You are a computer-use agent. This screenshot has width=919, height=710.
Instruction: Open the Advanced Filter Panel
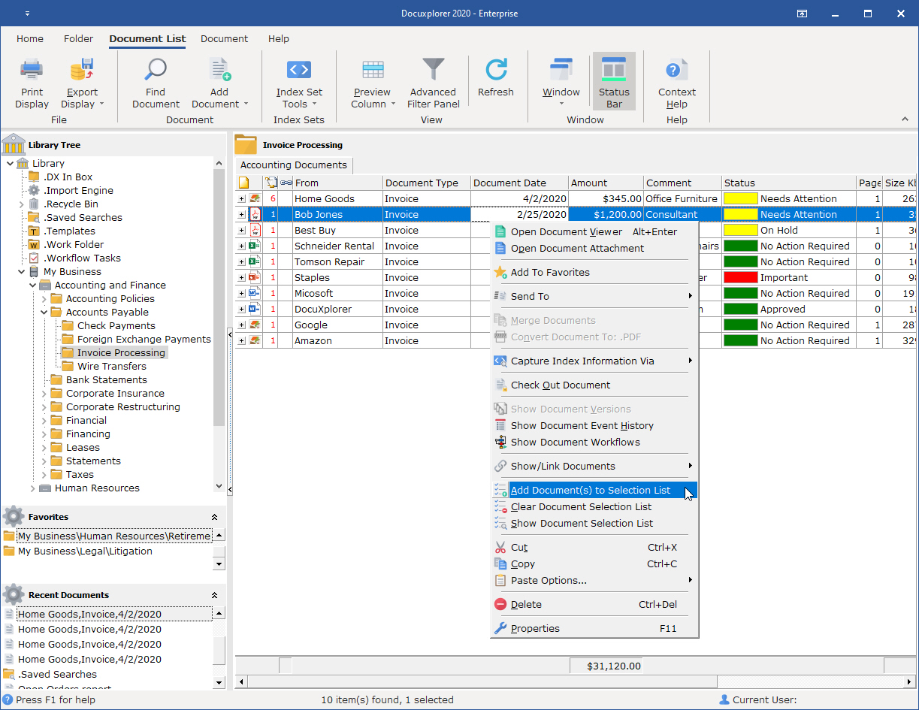click(x=433, y=81)
